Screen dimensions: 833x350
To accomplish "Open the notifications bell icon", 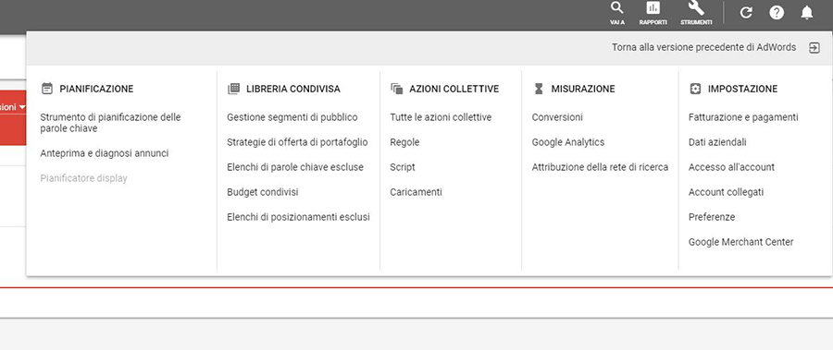I will tap(807, 13).
